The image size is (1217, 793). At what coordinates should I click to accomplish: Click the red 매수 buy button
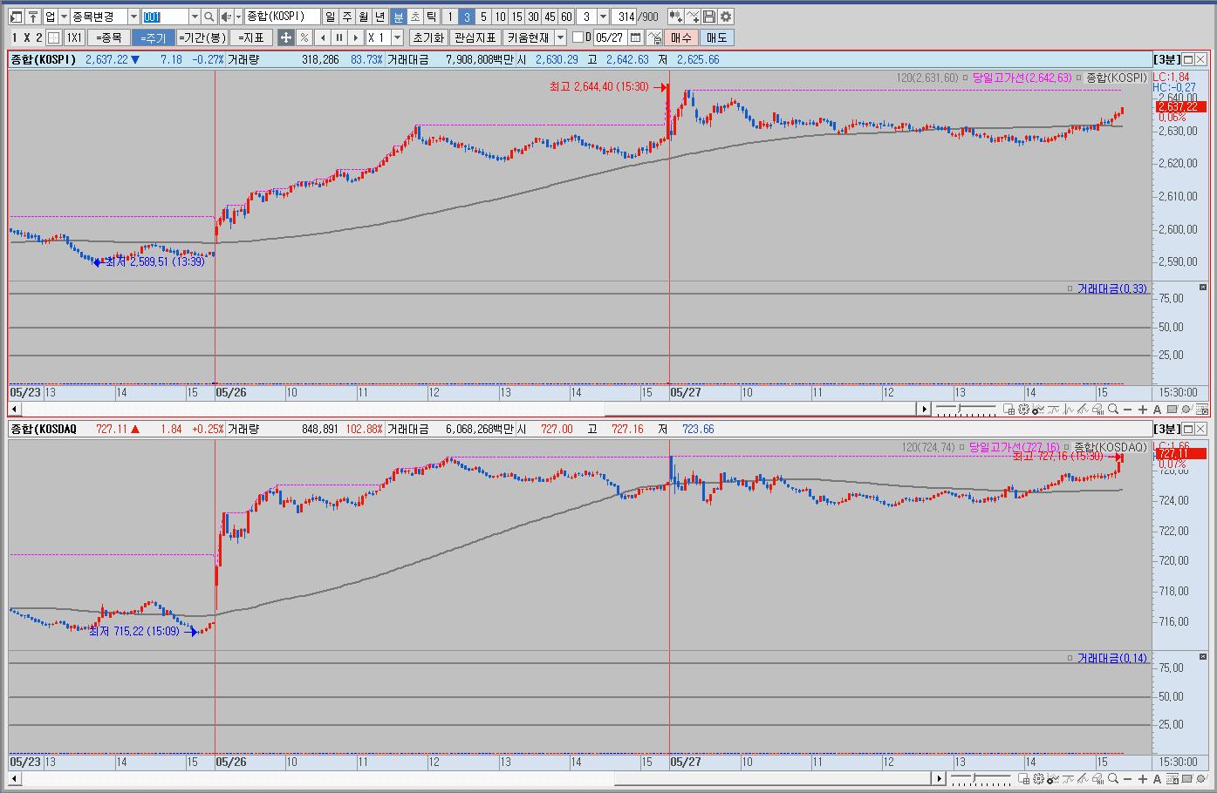point(680,37)
